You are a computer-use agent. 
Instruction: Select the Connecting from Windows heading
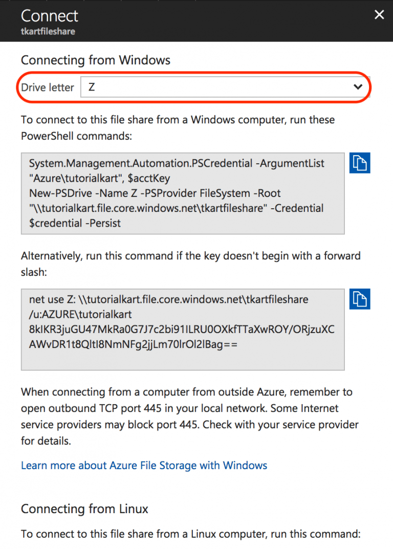[x=95, y=60]
